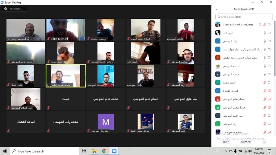
Task: Show hidden system tray icons chevron
Action: click(226, 151)
